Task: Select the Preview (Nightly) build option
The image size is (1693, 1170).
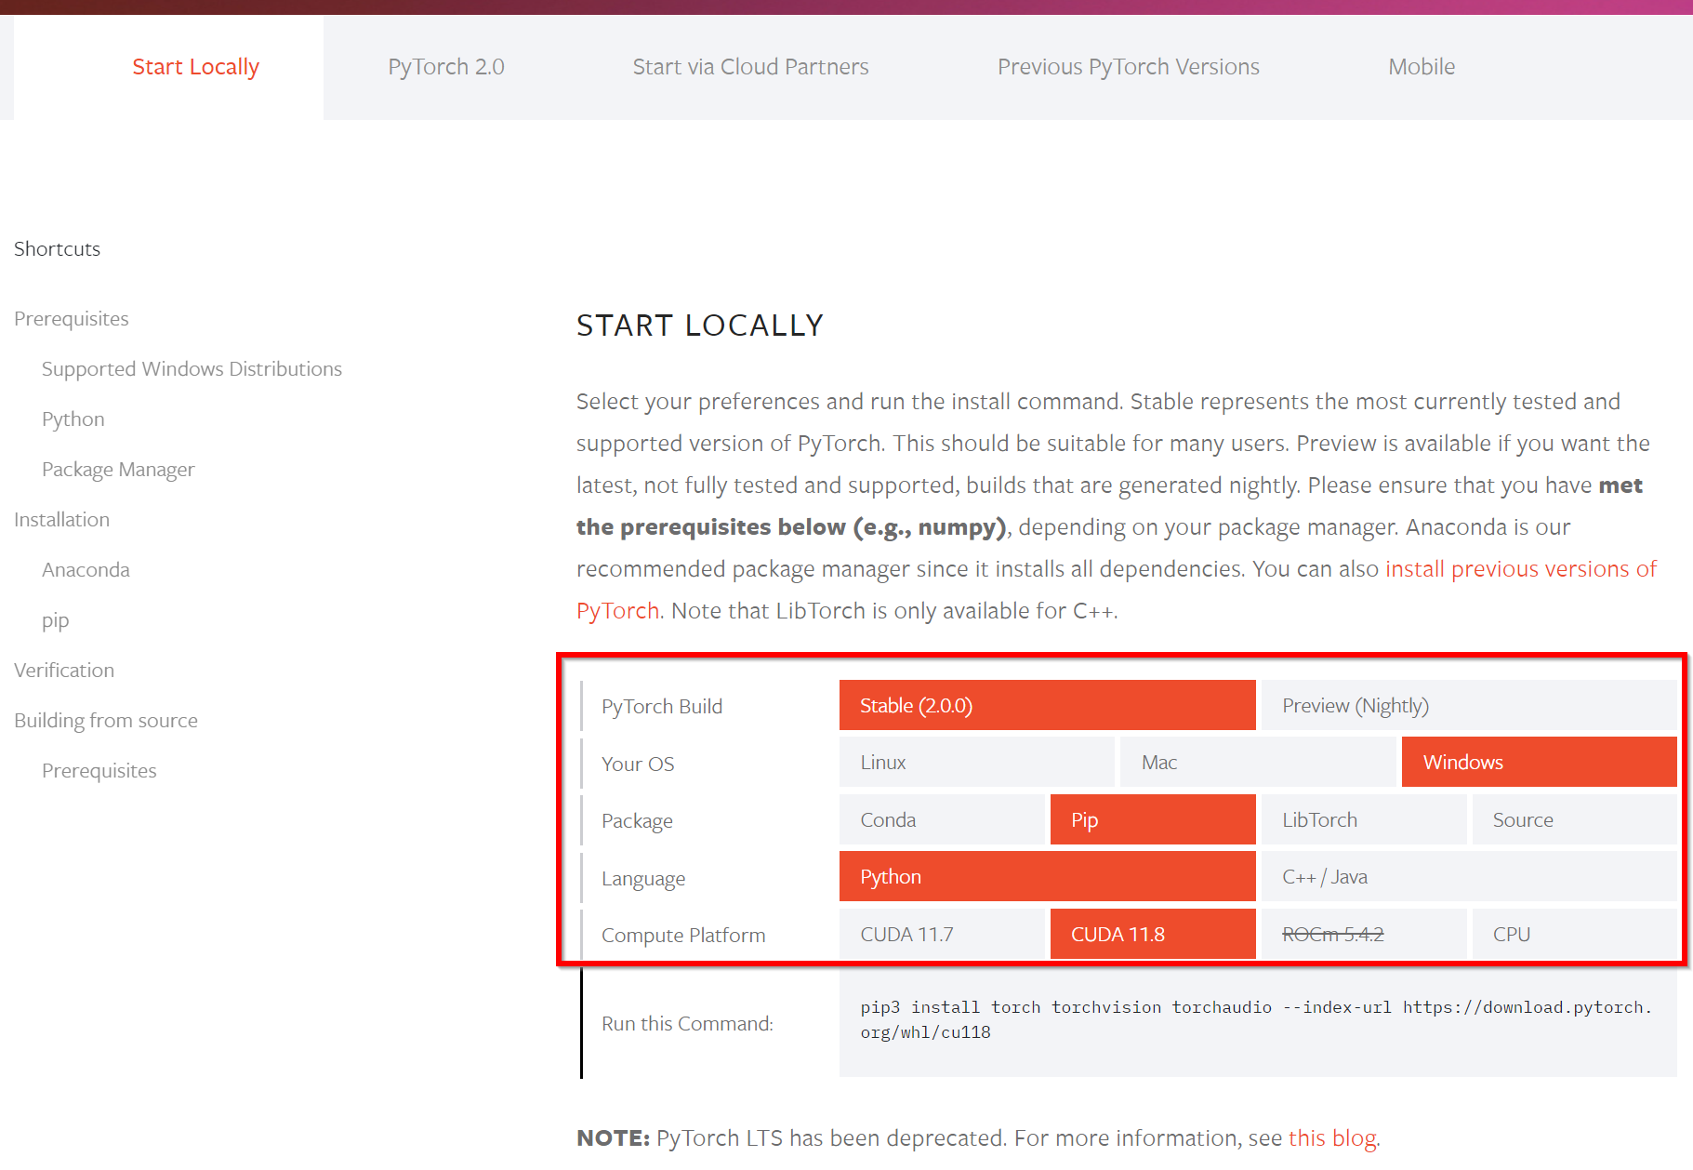Action: coord(1469,705)
